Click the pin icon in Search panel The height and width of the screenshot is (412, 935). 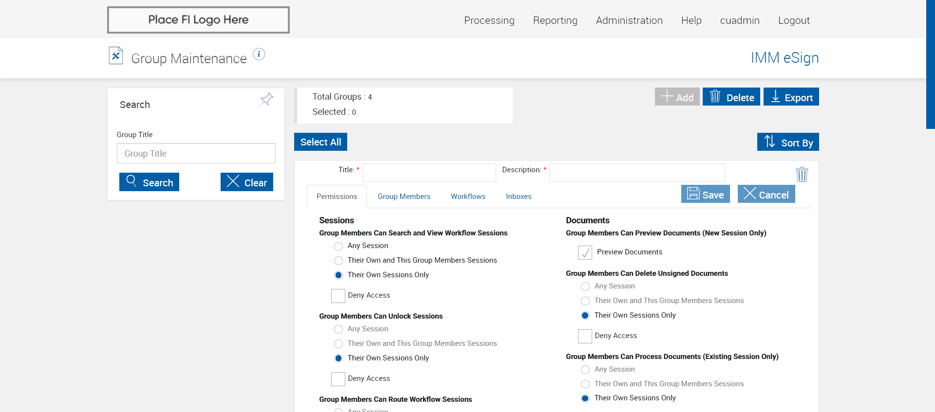coord(266,100)
